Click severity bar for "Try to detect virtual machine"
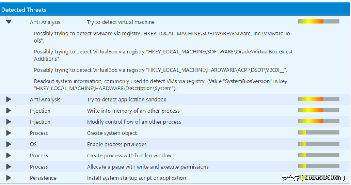Image resolution: width=351 pixels, height=185 pixels. [x=318, y=22]
